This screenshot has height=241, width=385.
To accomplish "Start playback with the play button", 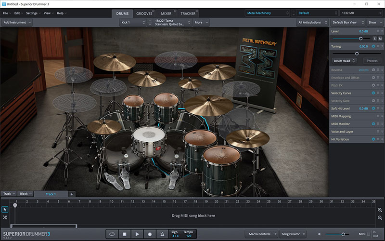I will (137, 234).
